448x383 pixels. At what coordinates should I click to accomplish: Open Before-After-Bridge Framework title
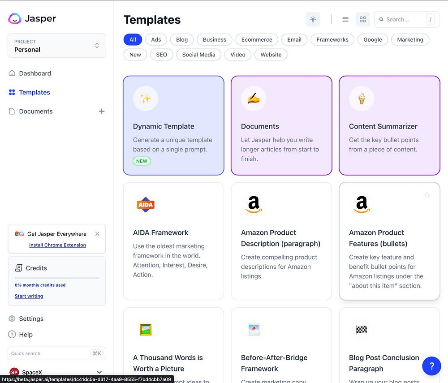[x=274, y=363]
